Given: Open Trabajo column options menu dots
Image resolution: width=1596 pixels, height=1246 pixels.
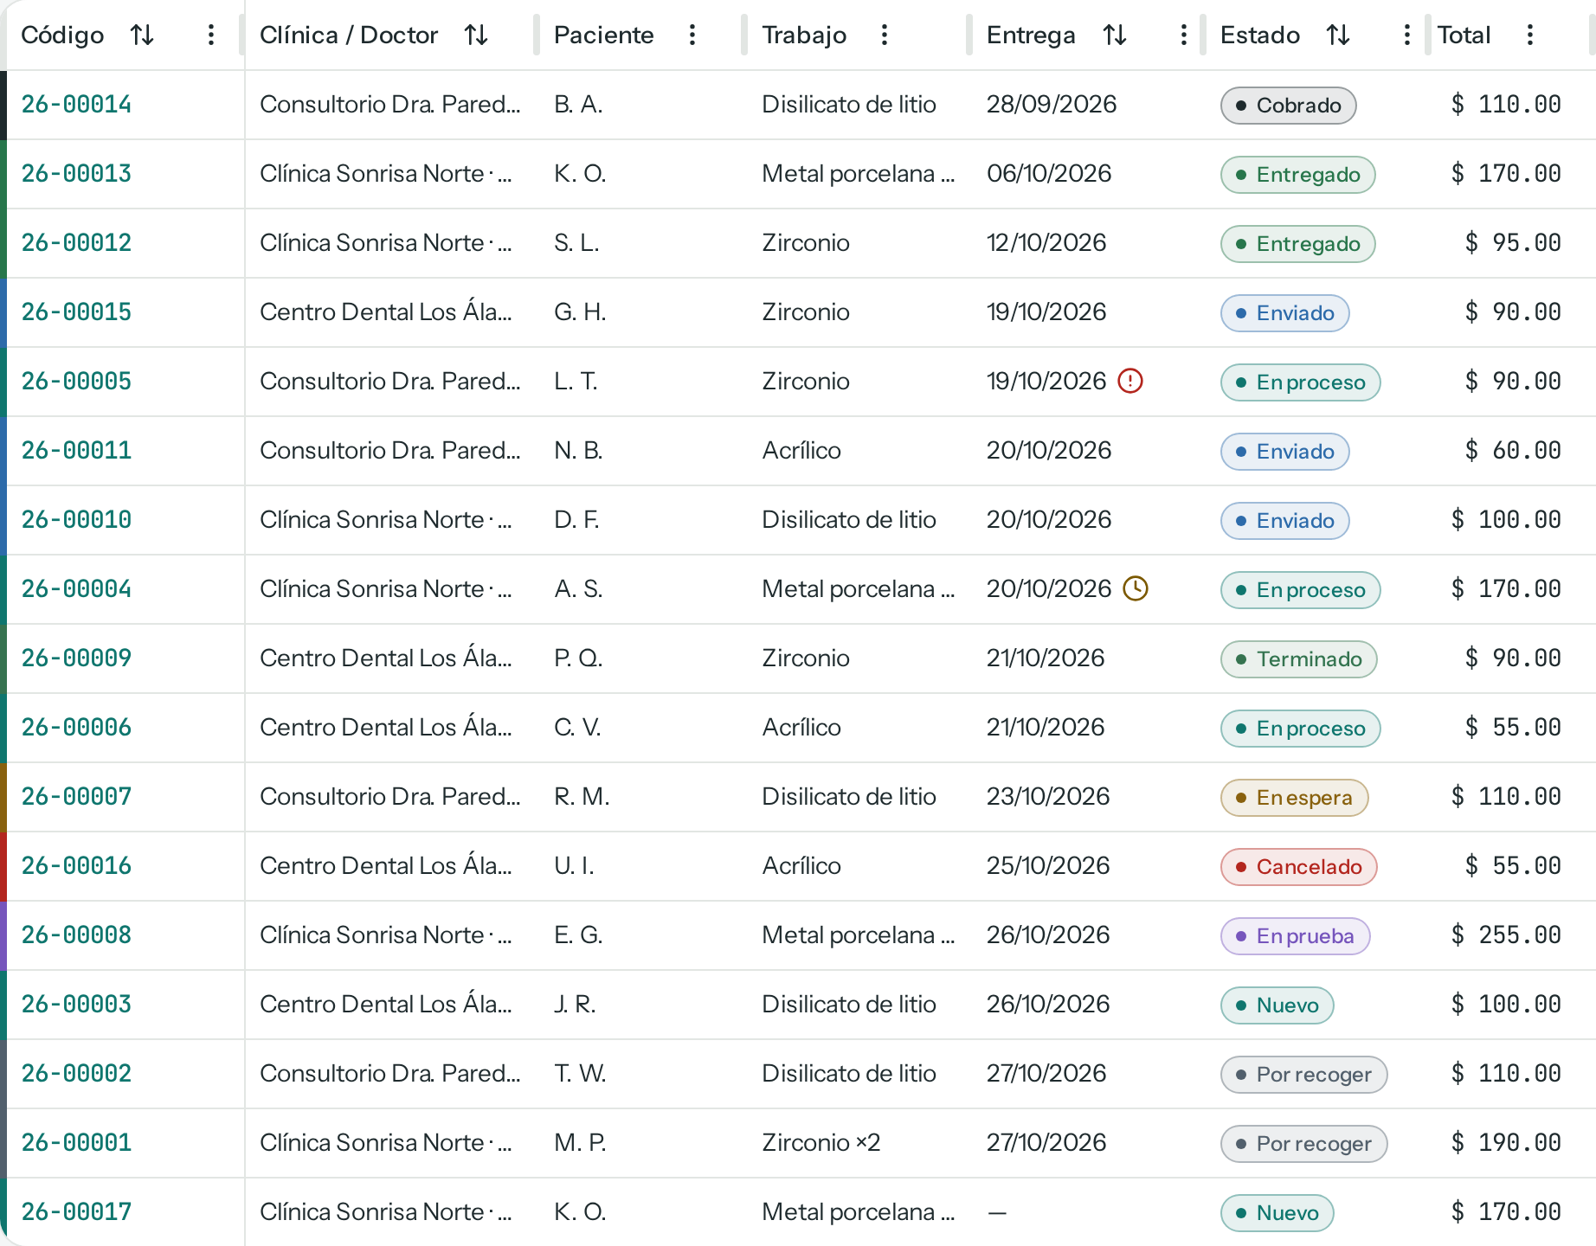Looking at the screenshot, I should [885, 35].
